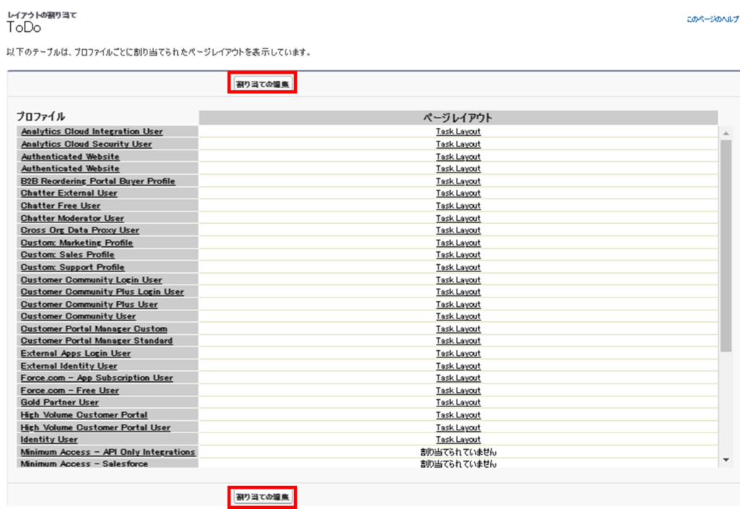This screenshot has height=509, width=740.
Task: Open Task Layout for Identity User
Action: pyautogui.click(x=457, y=440)
